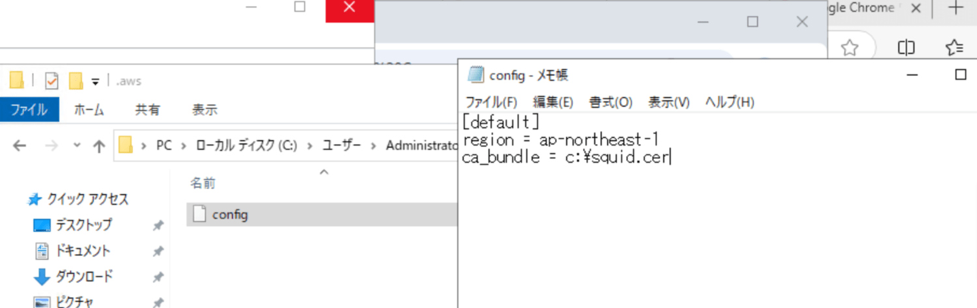
Task: Click the new folder icon in quick access toolbar
Action: pyautogui.click(x=76, y=81)
